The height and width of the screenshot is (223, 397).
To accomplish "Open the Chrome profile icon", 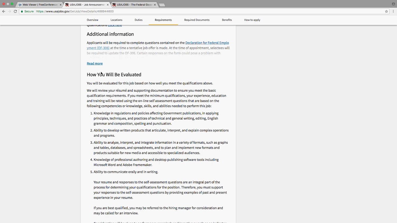I will click(x=394, y=4).
